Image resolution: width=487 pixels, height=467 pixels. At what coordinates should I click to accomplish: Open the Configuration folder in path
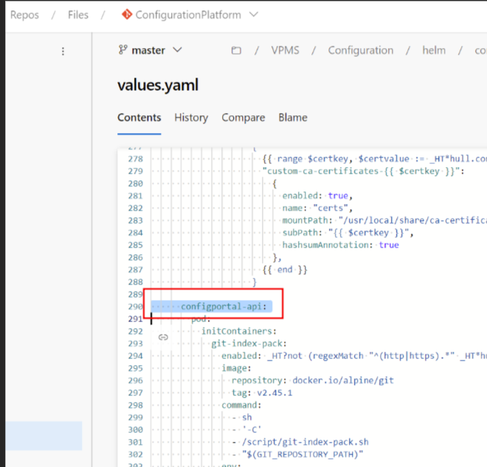pos(360,50)
